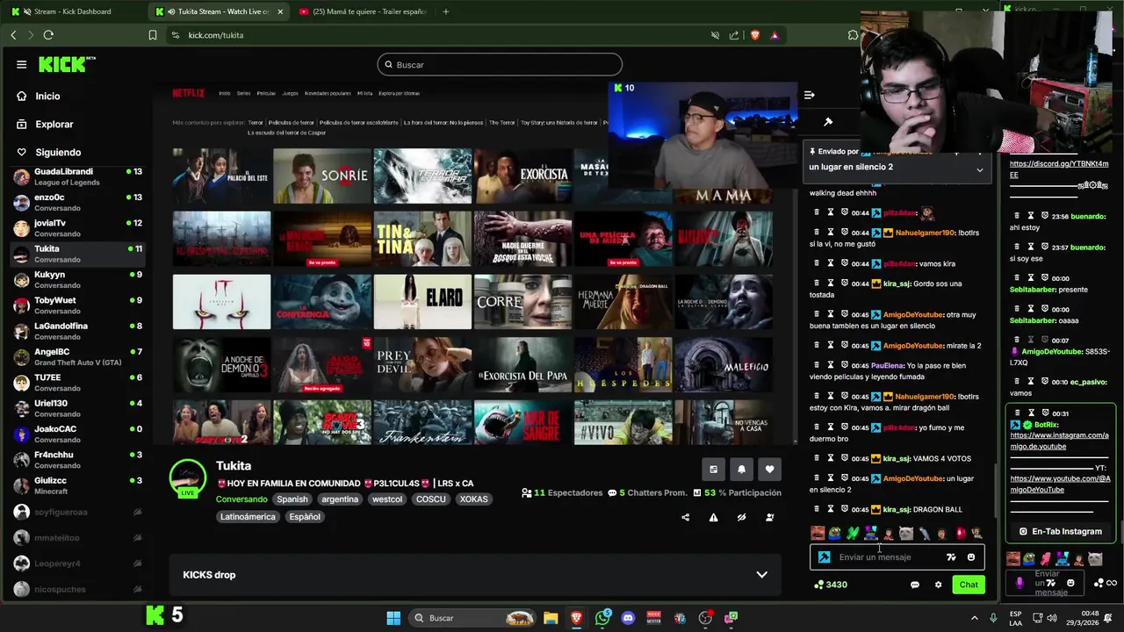Click the Kick search field
Viewport: 1124px width, 632px height.
pos(500,64)
